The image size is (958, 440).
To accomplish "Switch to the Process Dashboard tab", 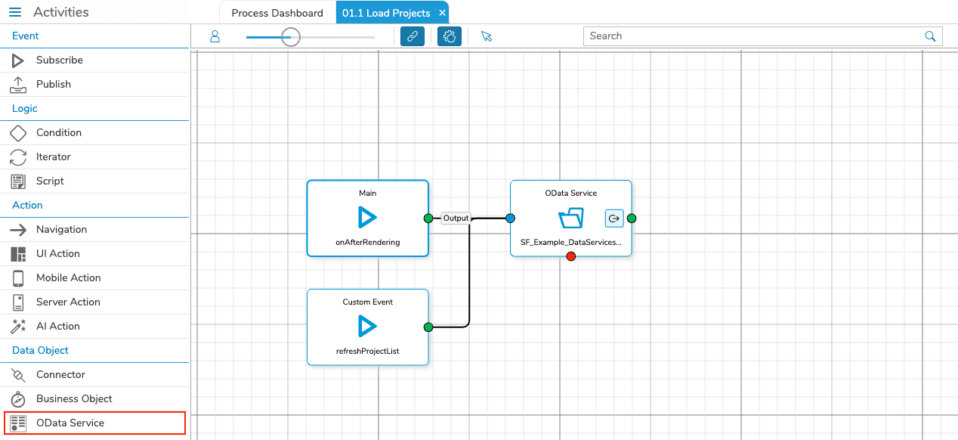I will click(x=276, y=12).
